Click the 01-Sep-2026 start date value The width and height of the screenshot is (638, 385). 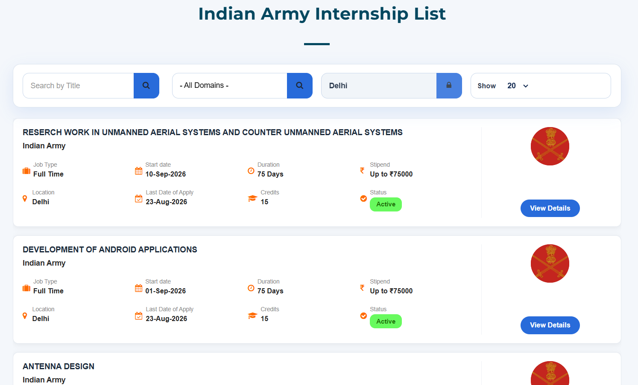pyautogui.click(x=166, y=291)
